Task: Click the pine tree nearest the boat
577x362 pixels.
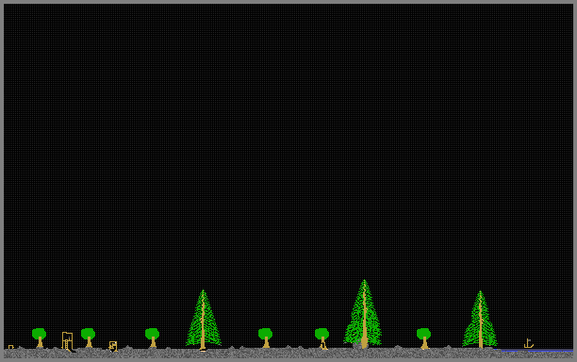Action: coord(480,319)
